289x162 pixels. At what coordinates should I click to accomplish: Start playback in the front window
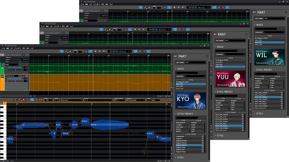tap(100, 51)
